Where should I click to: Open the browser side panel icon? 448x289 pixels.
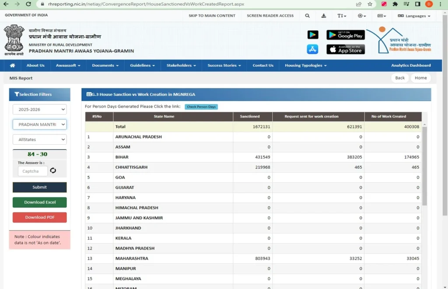pyautogui.click(x=418, y=4)
